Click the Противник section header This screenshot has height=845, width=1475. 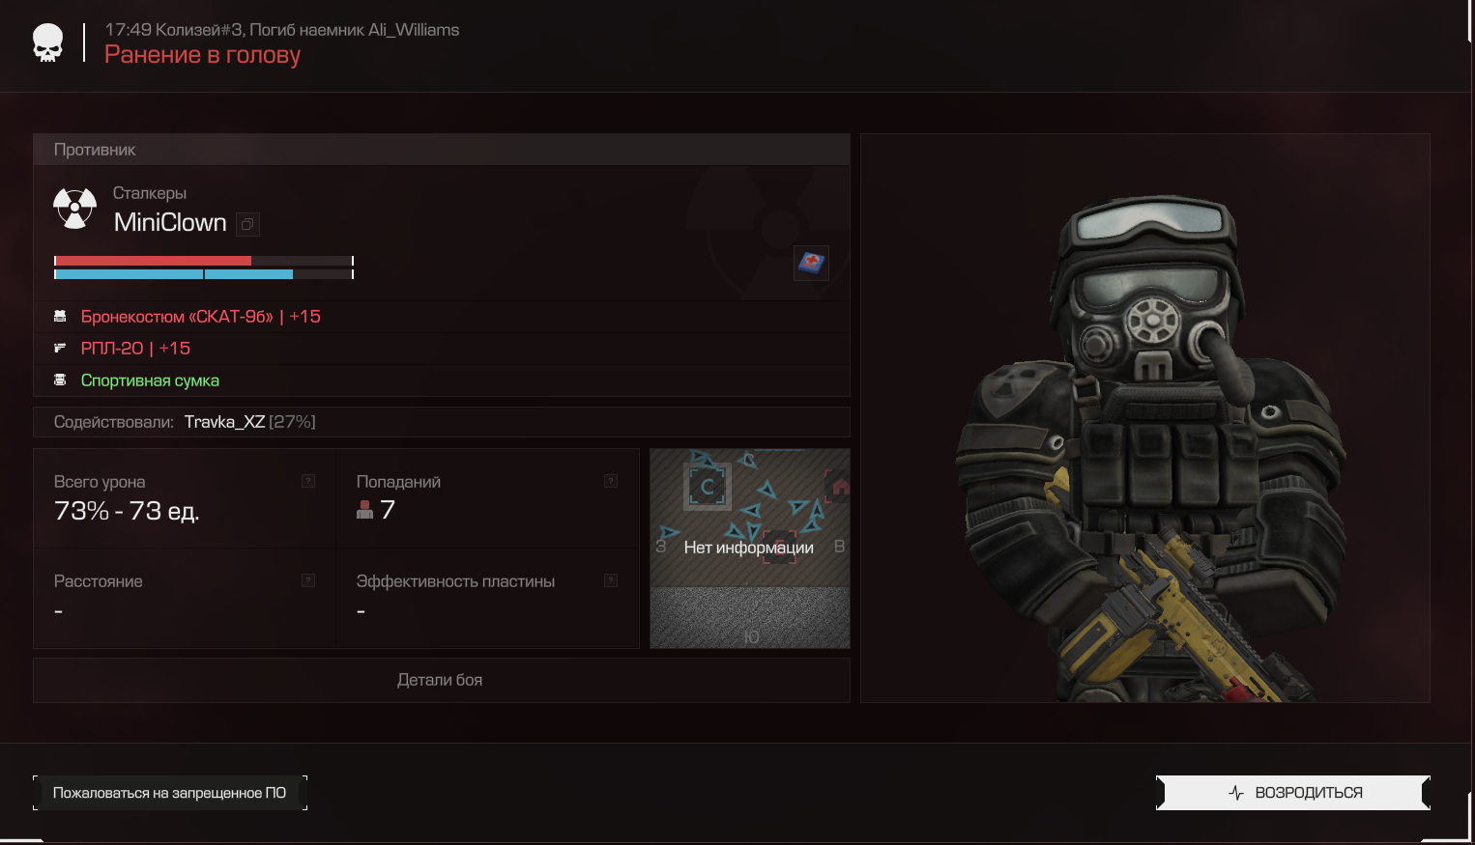tap(442, 150)
